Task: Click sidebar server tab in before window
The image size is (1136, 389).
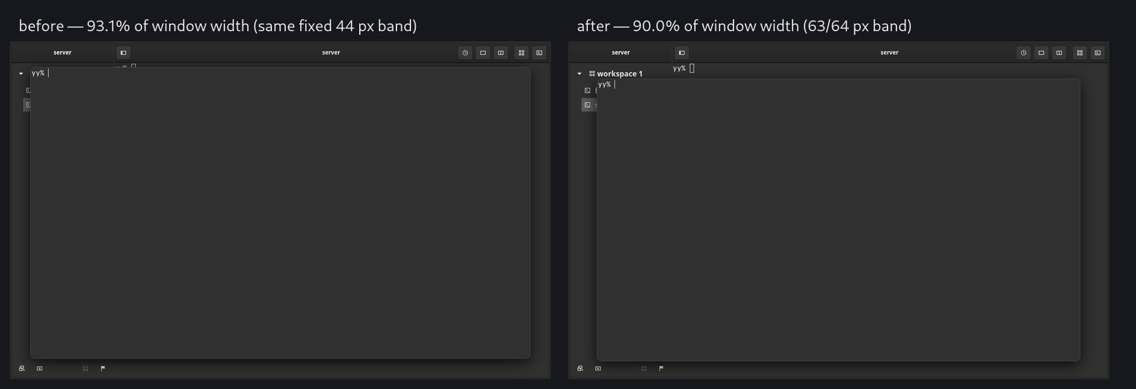Action: click(x=63, y=53)
